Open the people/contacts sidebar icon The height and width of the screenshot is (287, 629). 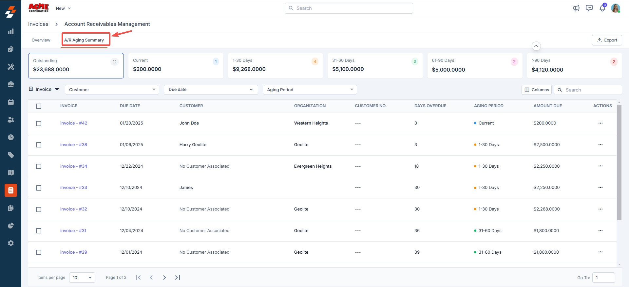(x=11, y=120)
